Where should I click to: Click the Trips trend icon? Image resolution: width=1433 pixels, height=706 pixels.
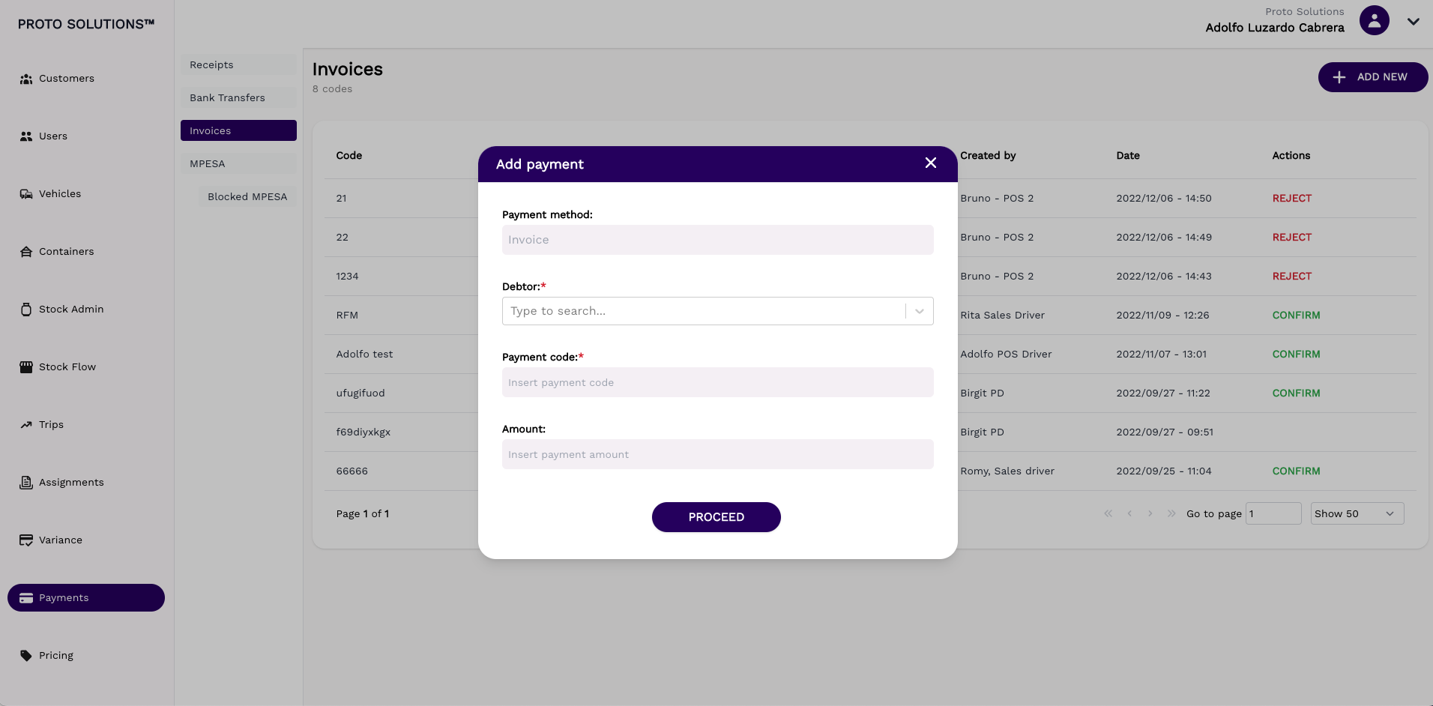[x=26, y=425]
